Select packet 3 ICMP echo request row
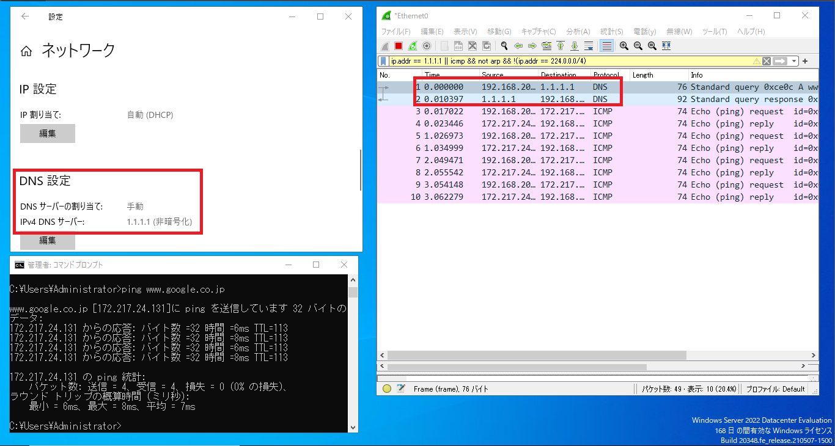 (598, 111)
